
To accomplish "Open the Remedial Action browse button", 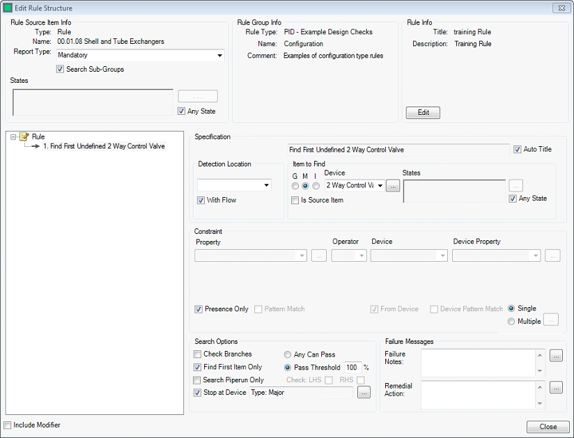I will (x=556, y=388).
